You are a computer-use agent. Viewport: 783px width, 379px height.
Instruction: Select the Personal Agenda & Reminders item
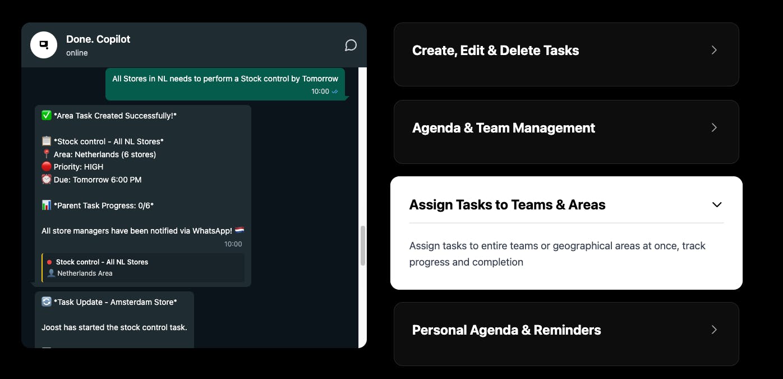566,334
